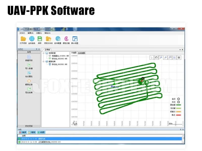Open the 帮助(H) menu
202x151 pixels.
47,33
